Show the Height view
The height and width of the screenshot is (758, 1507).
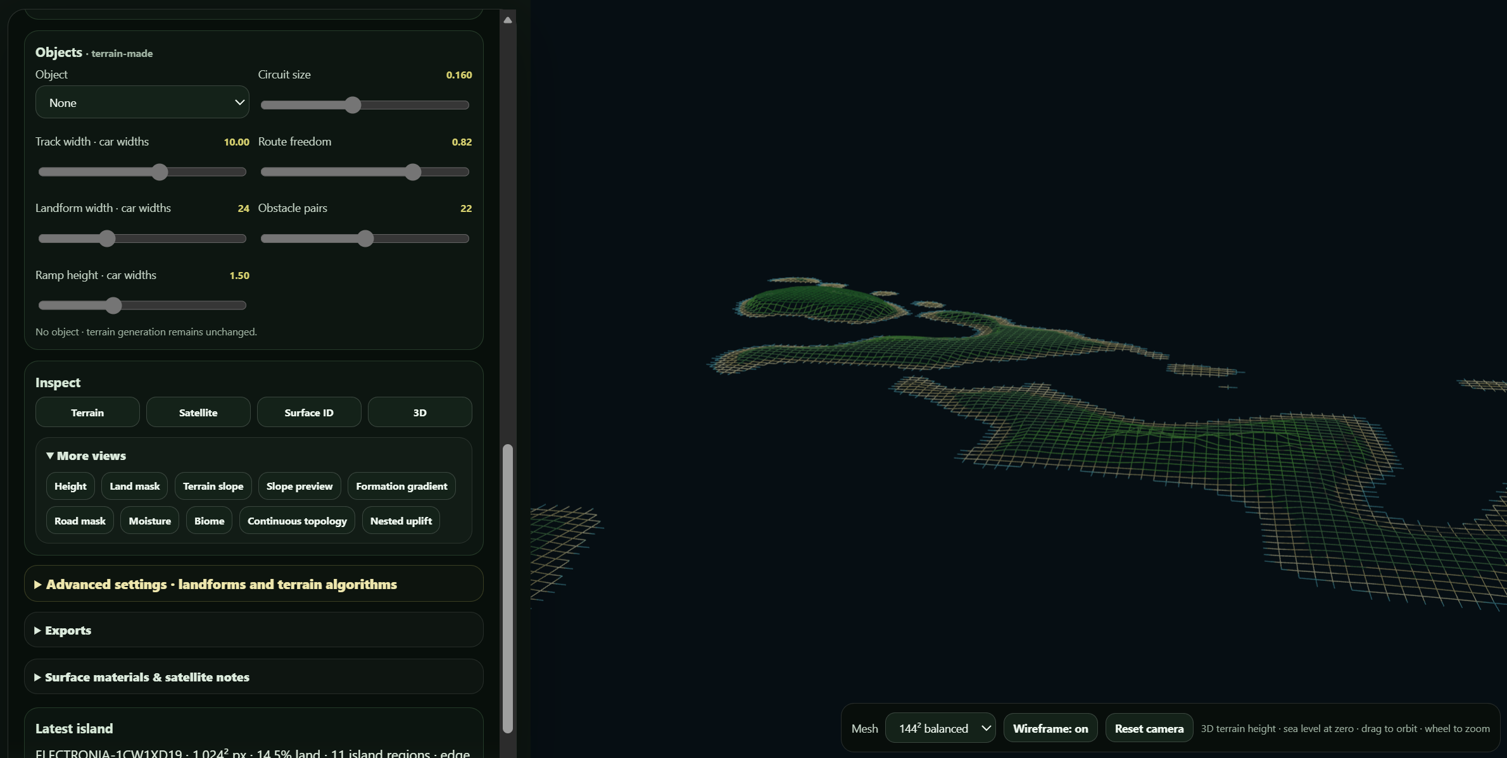[x=70, y=486]
